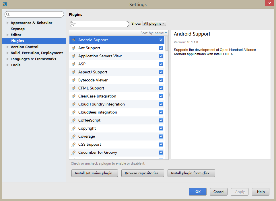Disable the Android Support plugin checkbox
276x201 pixels.
coord(161,40)
